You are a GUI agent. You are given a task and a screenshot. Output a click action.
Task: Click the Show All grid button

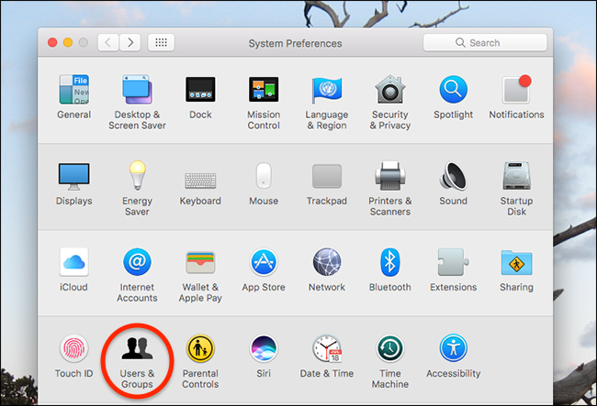(161, 43)
